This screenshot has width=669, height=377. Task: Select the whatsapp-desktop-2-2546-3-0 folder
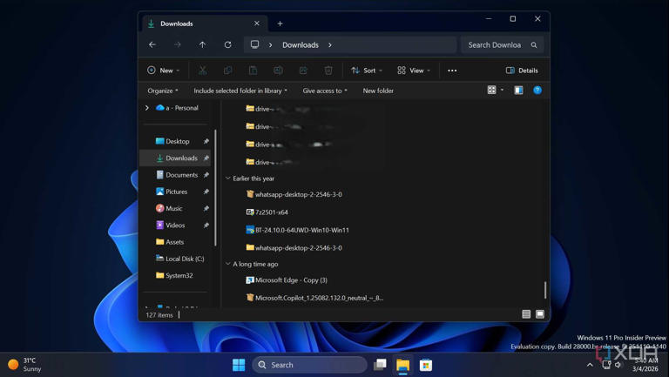tap(294, 248)
